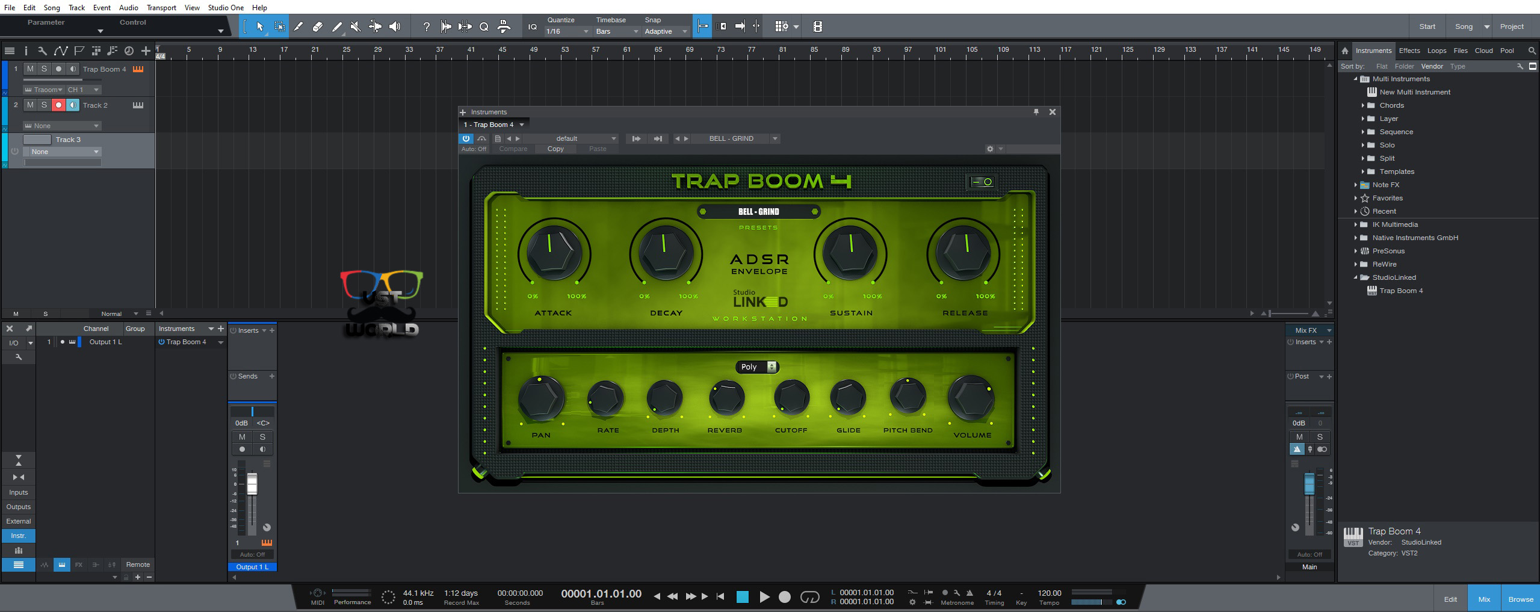Search the browser with magnifier icon
Image resolution: width=1540 pixels, height=612 pixels.
1532,51
